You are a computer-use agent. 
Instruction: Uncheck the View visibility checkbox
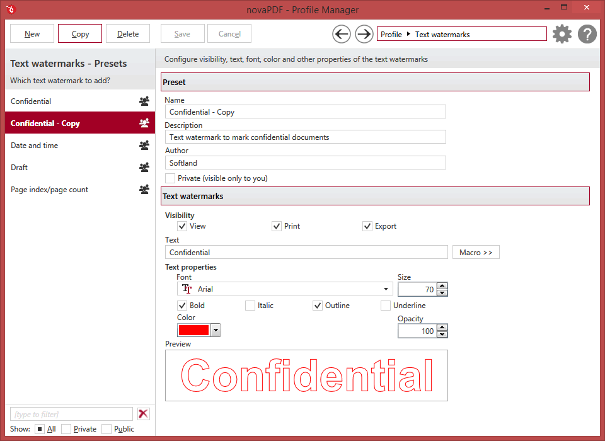click(182, 226)
